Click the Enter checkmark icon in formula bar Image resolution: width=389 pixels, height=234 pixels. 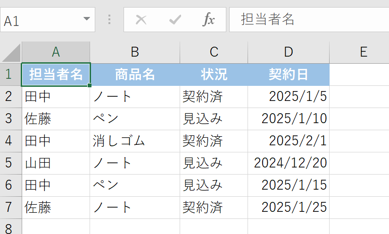[x=175, y=20]
